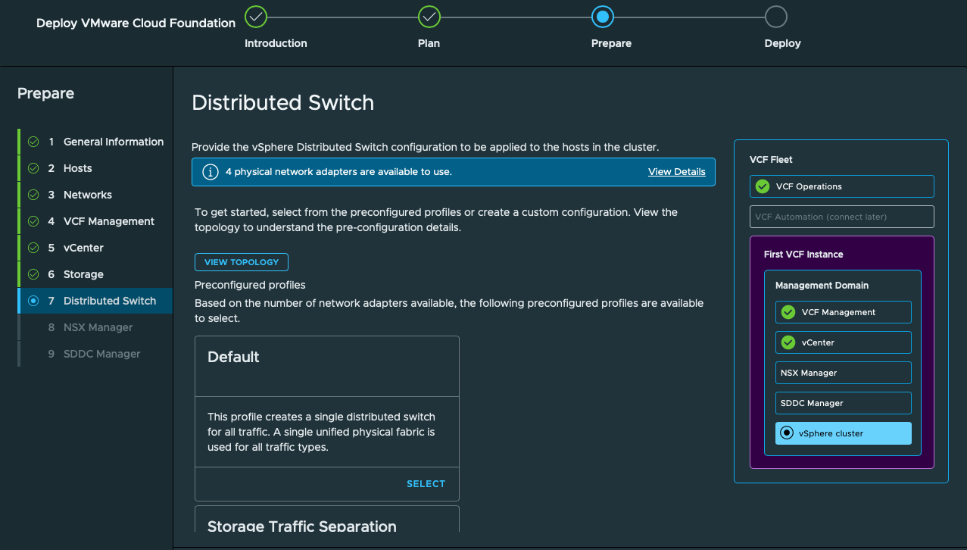967x550 pixels.
Task: Click green check icon beside Hosts
Action: [33, 168]
